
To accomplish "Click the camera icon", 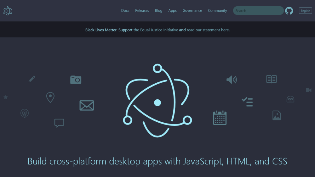I will tap(76, 80).
